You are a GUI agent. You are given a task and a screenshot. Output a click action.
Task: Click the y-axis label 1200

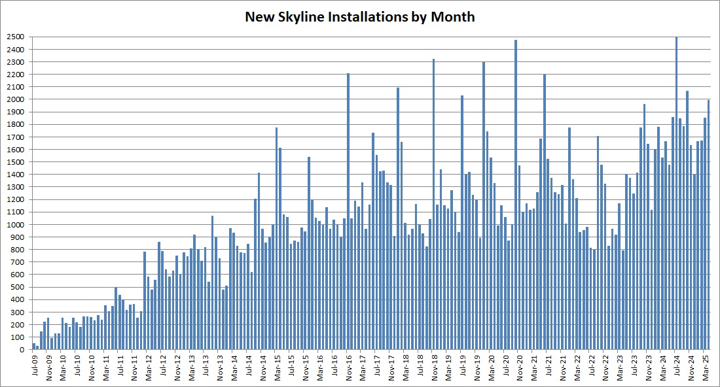(16, 199)
